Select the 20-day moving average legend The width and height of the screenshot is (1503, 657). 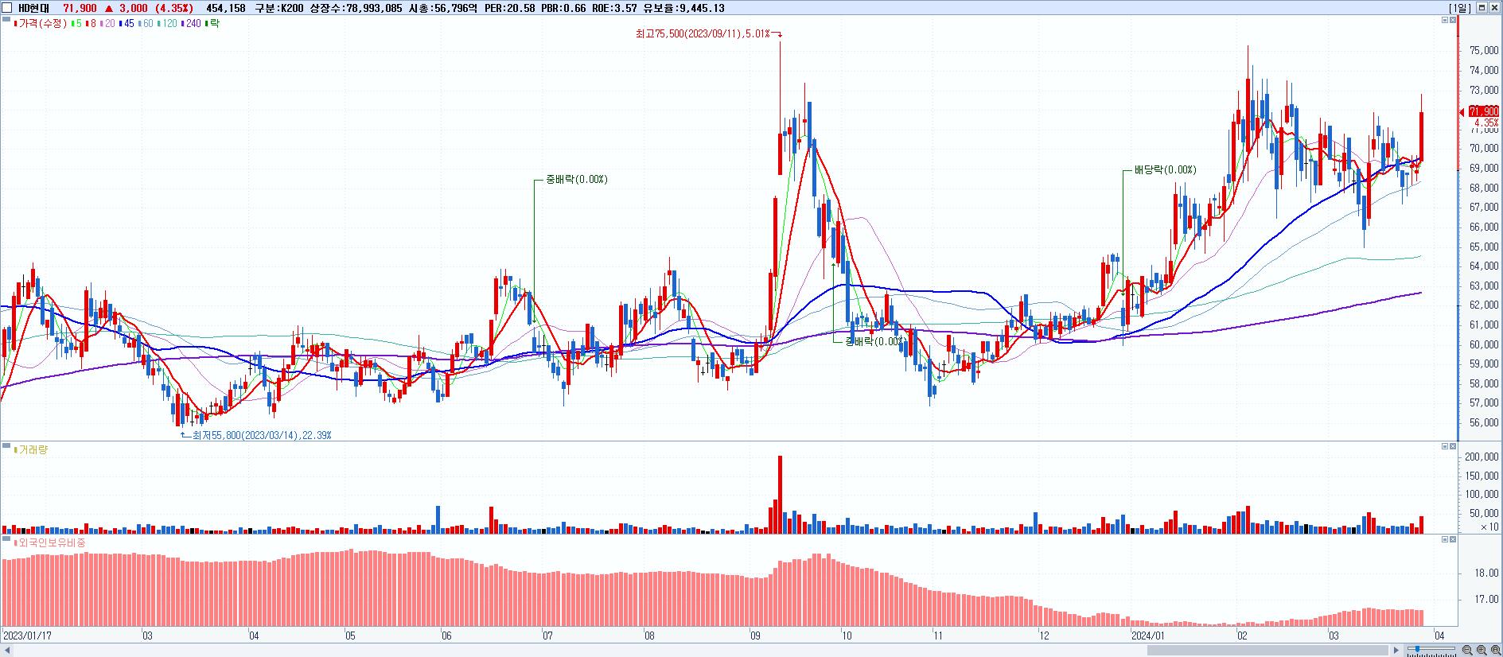coord(107,24)
